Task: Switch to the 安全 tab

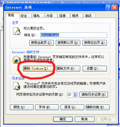Action: [x=26, y=16]
